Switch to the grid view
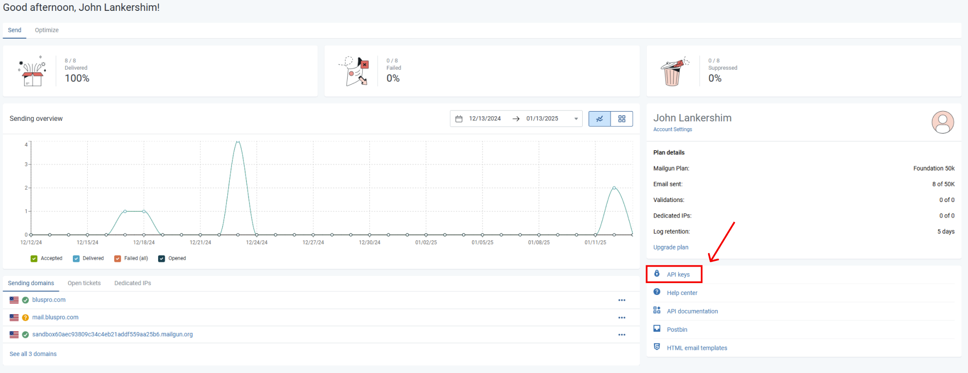968x373 pixels. (x=622, y=119)
